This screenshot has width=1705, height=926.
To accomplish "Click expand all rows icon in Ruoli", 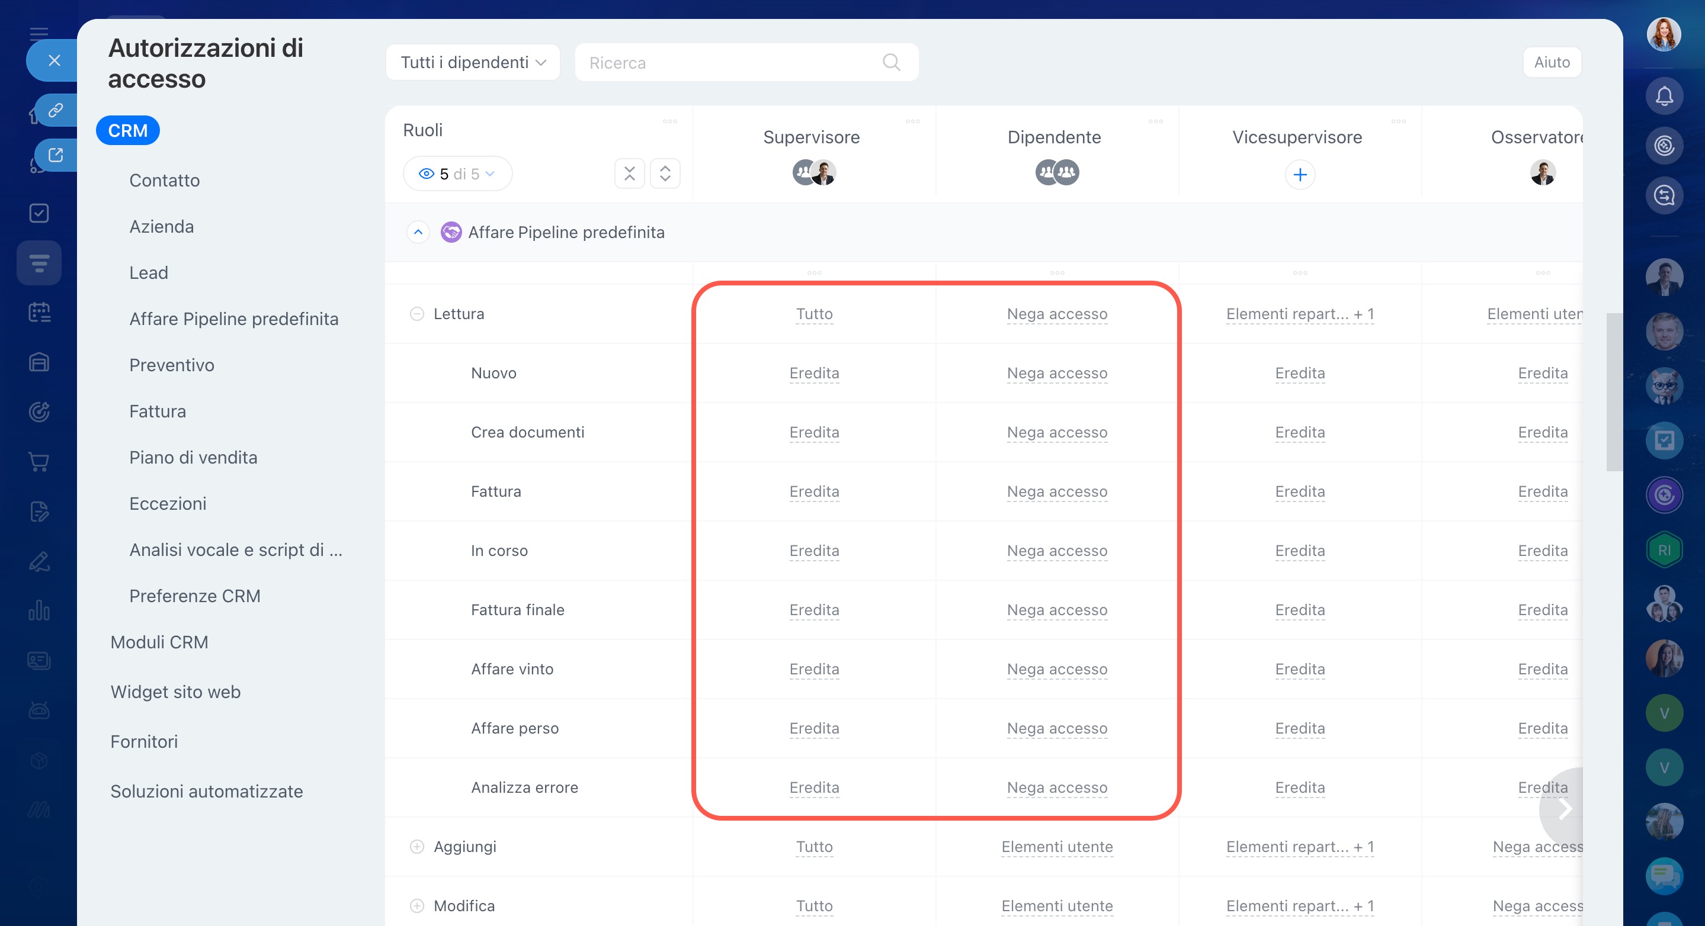I will [665, 174].
